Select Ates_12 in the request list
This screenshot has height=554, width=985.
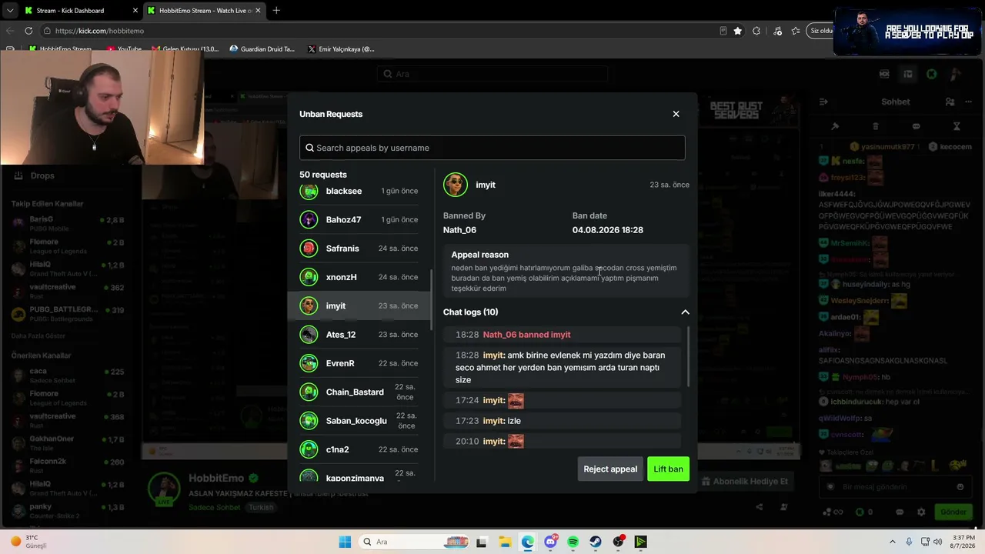359,335
